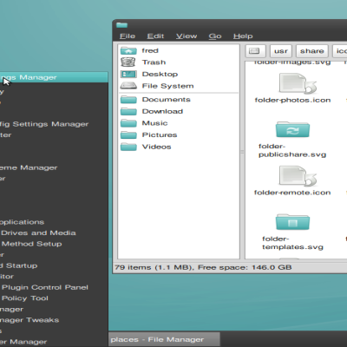Select the fred label in side pane
The height and width of the screenshot is (347, 347).
(150, 50)
